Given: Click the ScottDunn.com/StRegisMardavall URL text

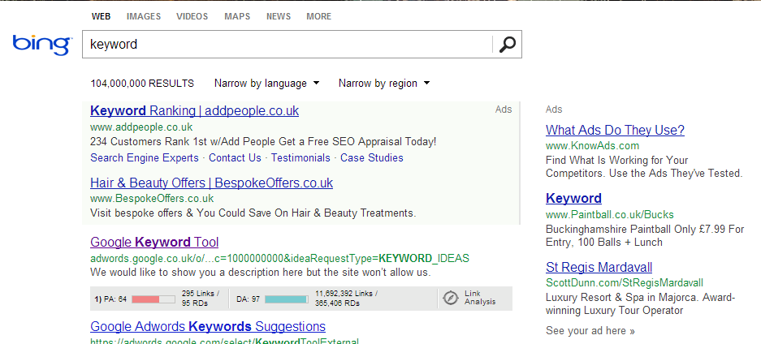Looking at the screenshot, I should [624, 283].
